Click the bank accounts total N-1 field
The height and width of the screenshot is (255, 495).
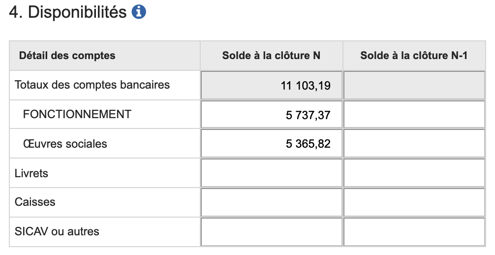click(x=414, y=86)
